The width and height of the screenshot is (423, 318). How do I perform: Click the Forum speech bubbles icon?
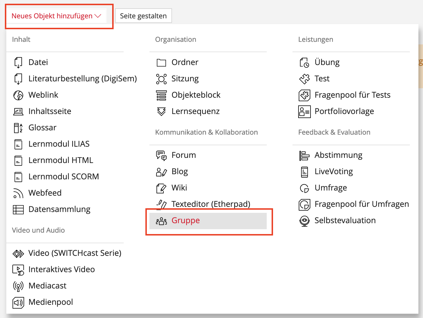point(161,155)
